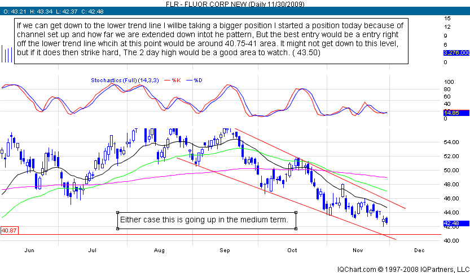The width and height of the screenshot is (470, 273).
Task: Click the 44.00 price axis label
Action: pos(451,212)
